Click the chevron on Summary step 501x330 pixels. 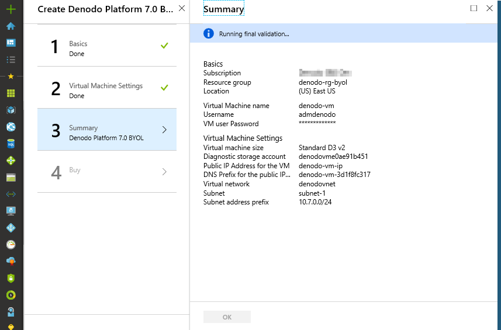164,130
